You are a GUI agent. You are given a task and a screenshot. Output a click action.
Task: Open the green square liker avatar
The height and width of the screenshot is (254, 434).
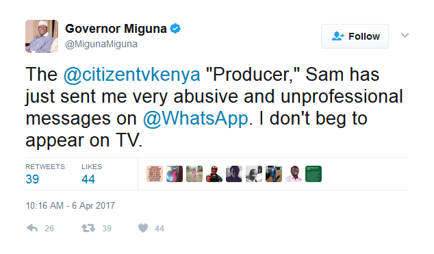pyautogui.click(x=314, y=174)
